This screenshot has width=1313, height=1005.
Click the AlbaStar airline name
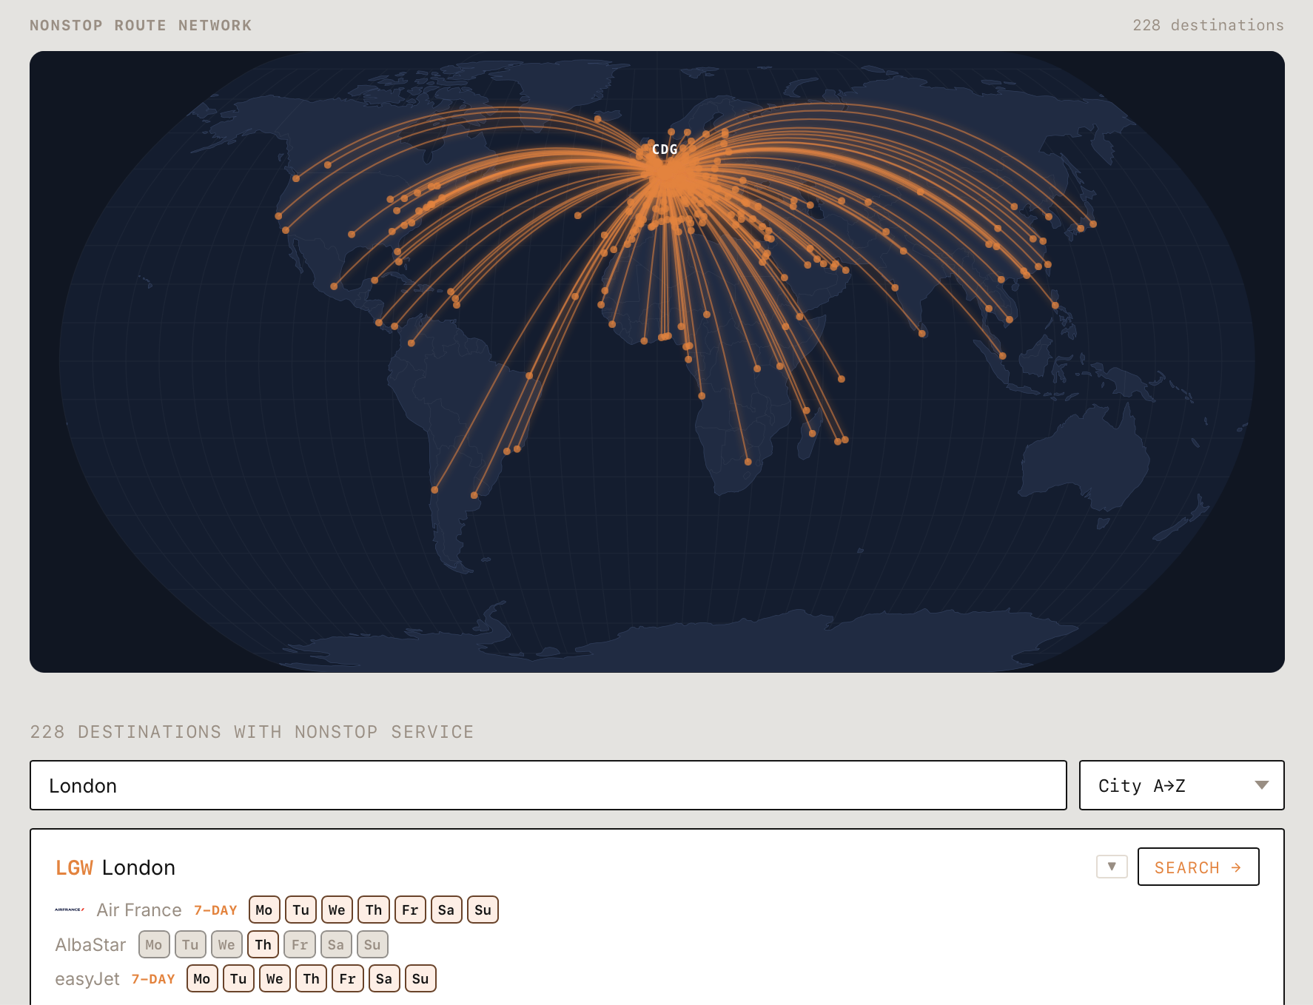tap(90, 945)
